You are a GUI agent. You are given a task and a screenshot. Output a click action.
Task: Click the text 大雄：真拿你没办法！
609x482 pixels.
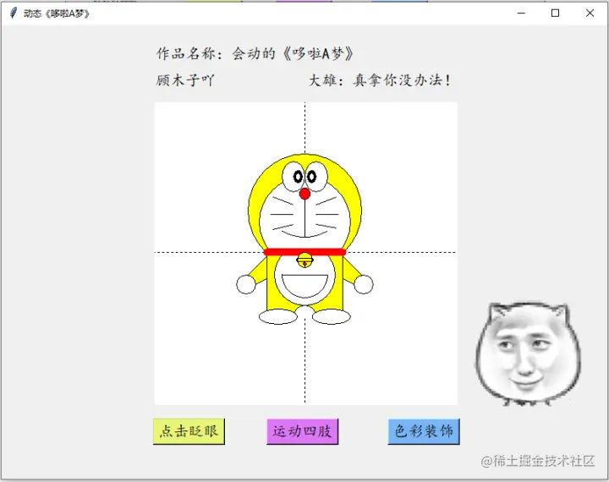pyautogui.click(x=380, y=80)
